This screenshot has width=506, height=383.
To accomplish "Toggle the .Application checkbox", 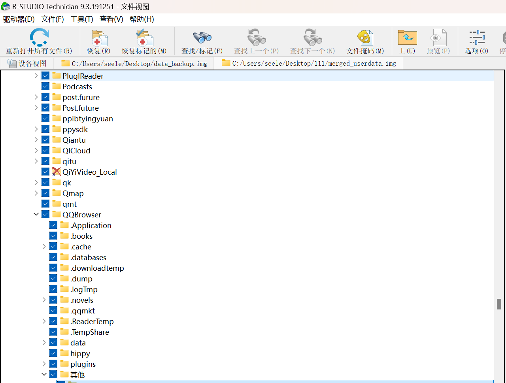I will coord(53,225).
